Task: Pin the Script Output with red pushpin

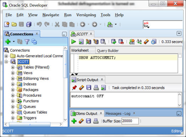Action: click(75, 88)
